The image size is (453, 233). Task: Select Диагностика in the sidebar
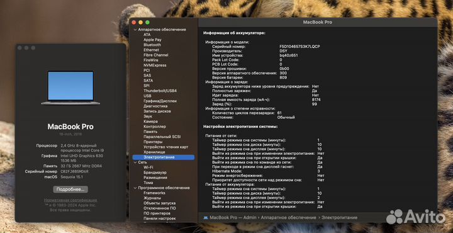pyautogui.click(x=155, y=106)
